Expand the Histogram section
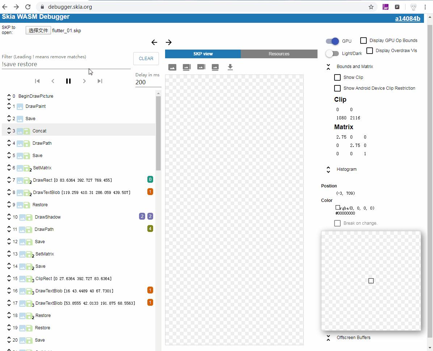Image resolution: width=433 pixels, height=351 pixels. [328, 169]
